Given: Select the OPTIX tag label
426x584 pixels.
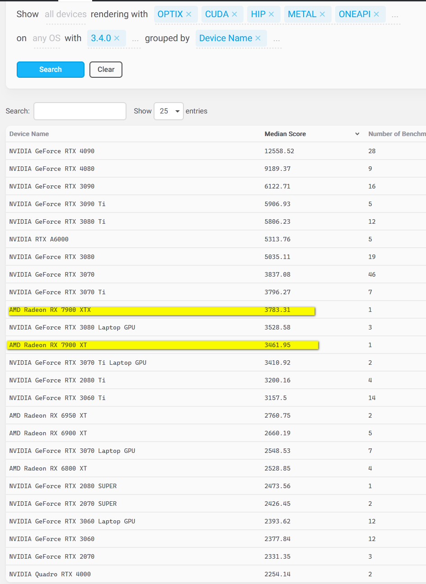Looking at the screenshot, I should pyautogui.click(x=170, y=14).
